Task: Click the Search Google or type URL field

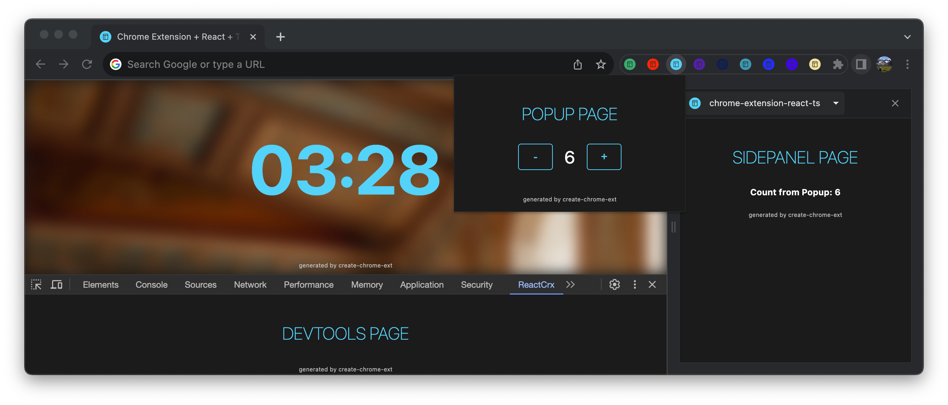Action: [331, 65]
